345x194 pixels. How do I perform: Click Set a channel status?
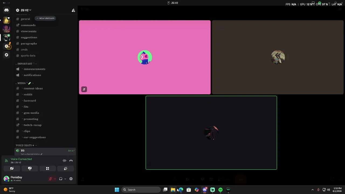point(30,154)
